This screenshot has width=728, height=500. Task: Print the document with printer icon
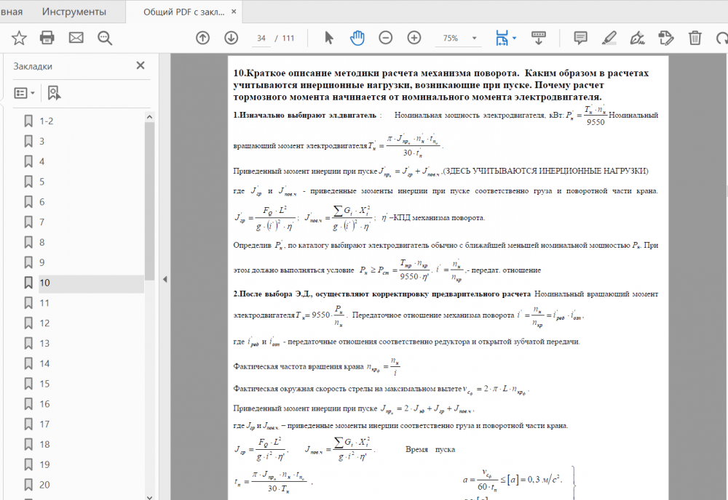(x=47, y=38)
